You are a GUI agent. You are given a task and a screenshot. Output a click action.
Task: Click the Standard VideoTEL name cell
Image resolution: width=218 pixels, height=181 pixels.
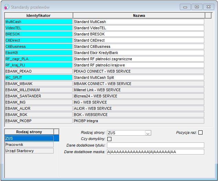[139, 28]
